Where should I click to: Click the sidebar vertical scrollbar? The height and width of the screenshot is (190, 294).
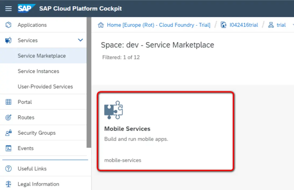(x=89, y=80)
